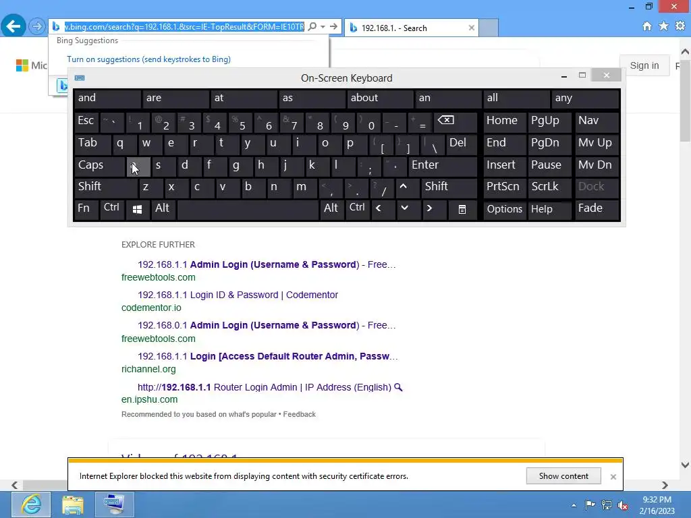691x518 pixels.
Task: Tap the Esc key
Action: click(x=86, y=122)
